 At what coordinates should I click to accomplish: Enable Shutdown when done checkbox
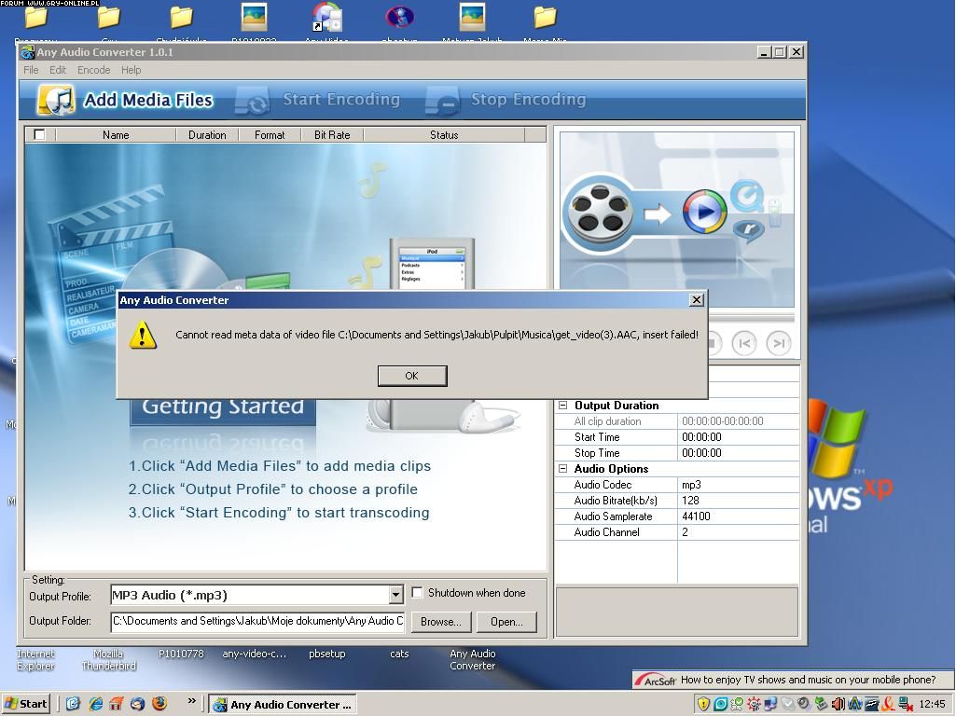pos(417,592)
